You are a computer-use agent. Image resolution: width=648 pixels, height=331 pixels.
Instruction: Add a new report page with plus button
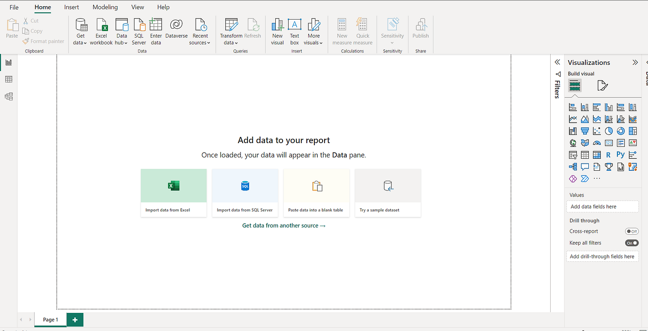tap(74, 320)
